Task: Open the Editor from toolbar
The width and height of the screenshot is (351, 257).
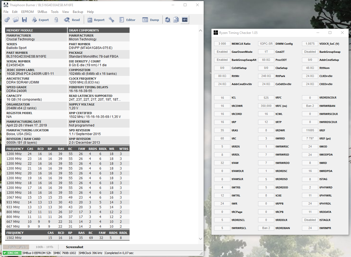Action: pos(127,20)
